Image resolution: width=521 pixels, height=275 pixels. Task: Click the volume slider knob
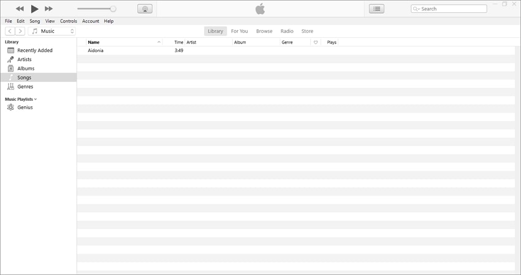coord(113,9)
